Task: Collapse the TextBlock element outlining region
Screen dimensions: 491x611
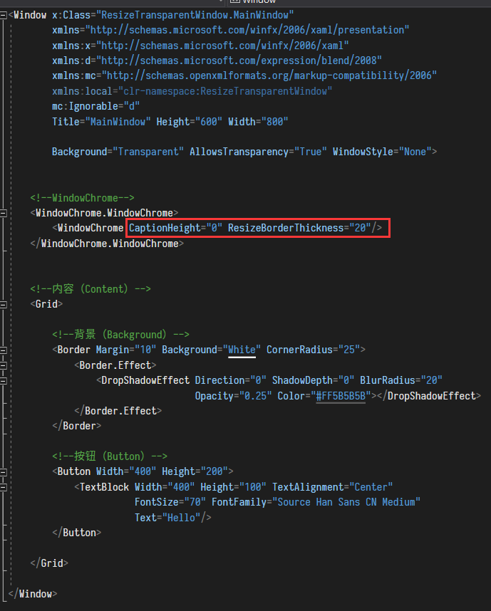Action: pyautogui.click(x=3, y=488)
